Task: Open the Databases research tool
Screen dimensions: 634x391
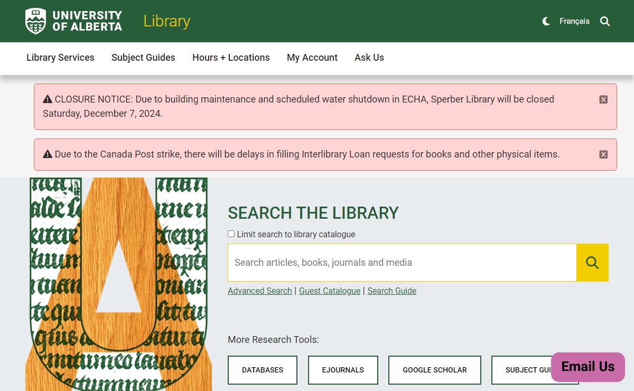Action: (263, 370)
